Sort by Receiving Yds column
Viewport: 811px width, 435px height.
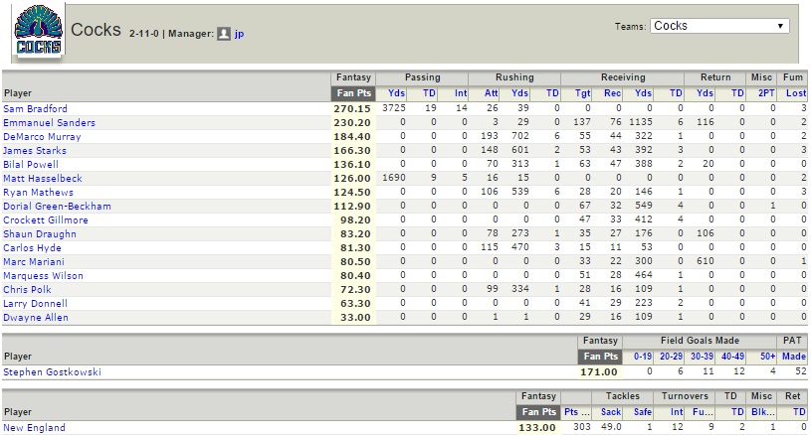(x=644, y=93)
